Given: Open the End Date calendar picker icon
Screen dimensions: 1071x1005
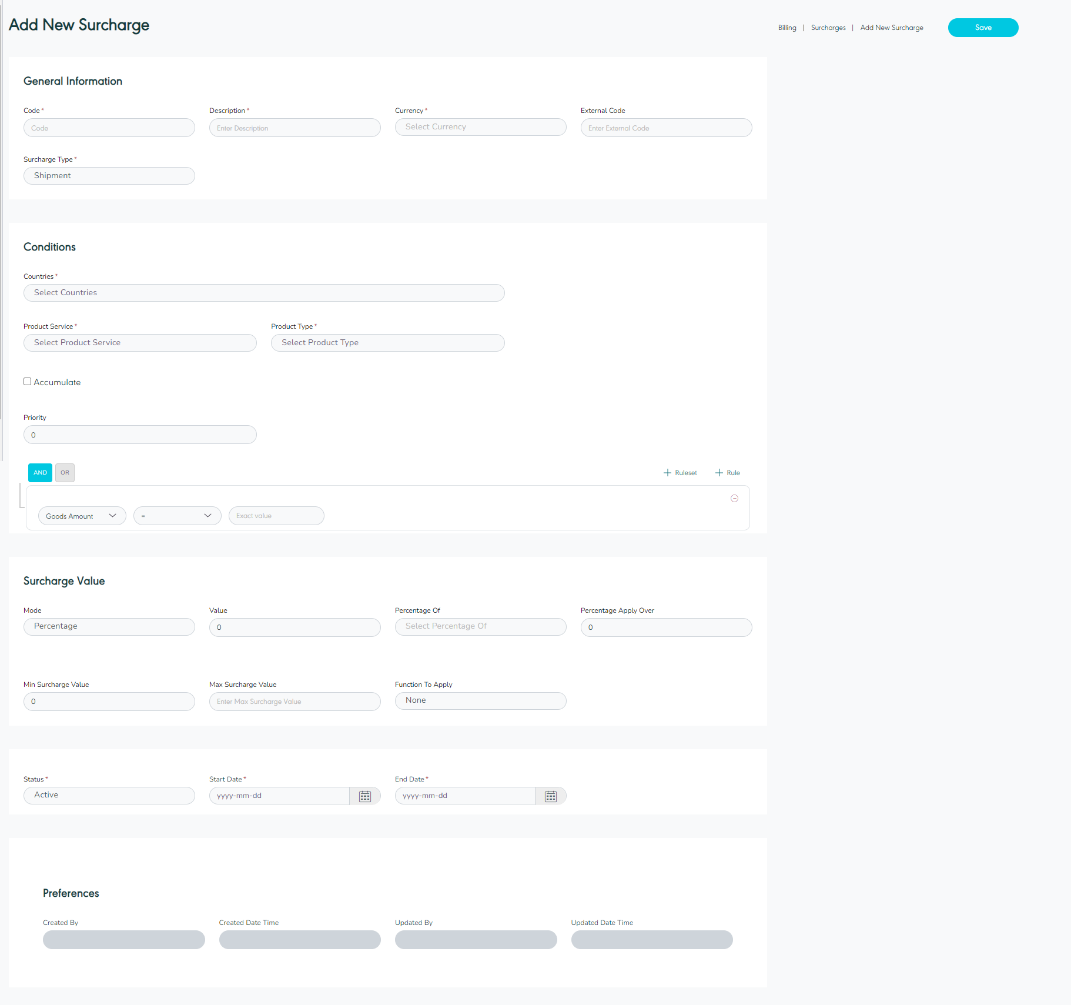Looking at the screenshot, I should pyautogui.click(x=551, y=796).
